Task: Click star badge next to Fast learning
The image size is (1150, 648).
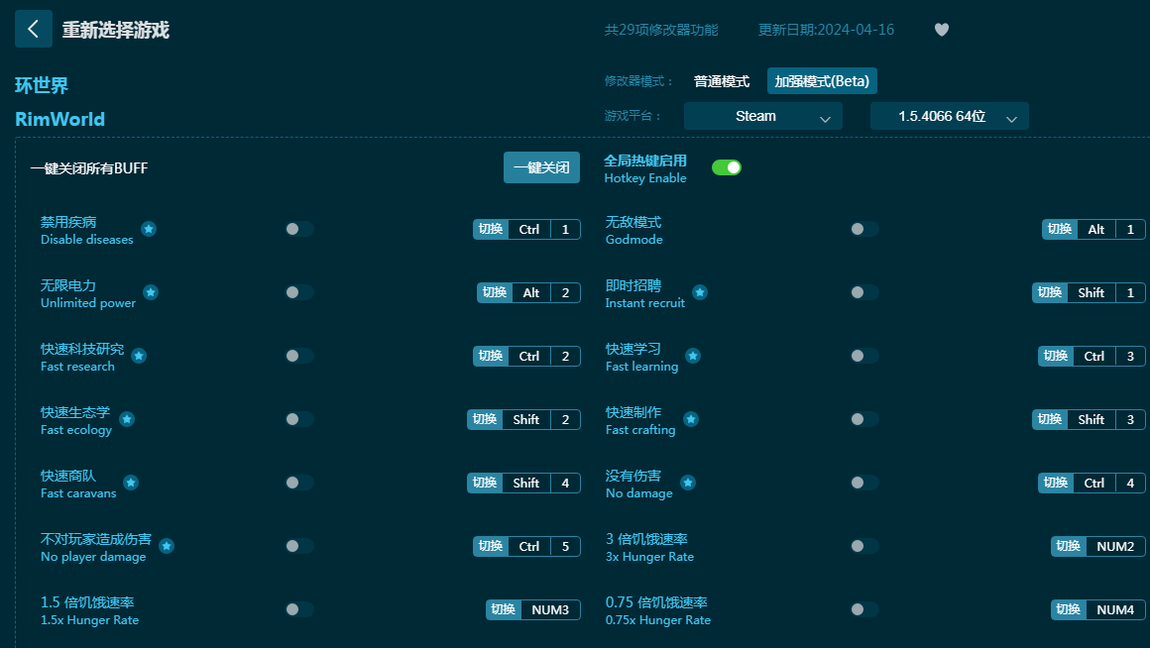Action: click(693, 357)
